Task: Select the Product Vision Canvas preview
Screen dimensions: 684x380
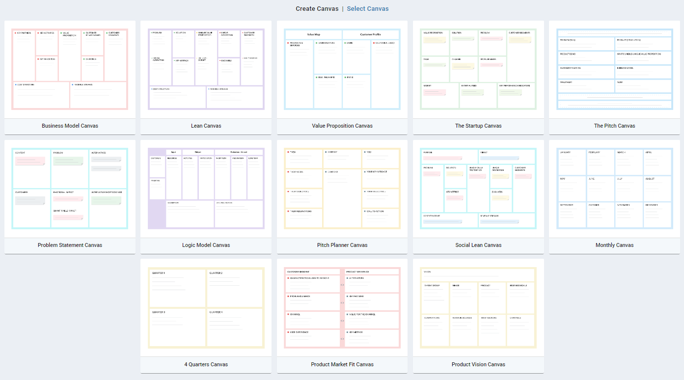Action: [x=478, y=307]
